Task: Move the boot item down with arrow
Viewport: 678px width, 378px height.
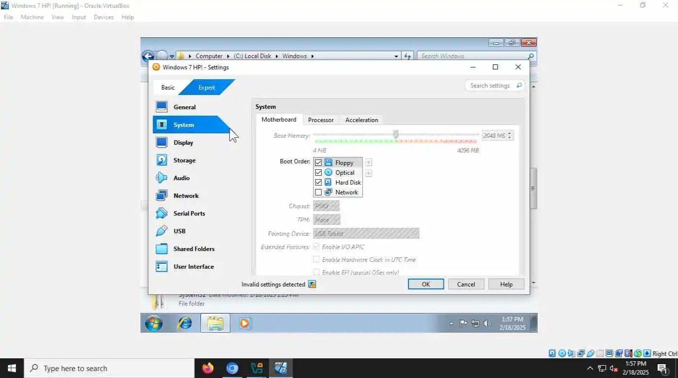Action: [368, 173]
